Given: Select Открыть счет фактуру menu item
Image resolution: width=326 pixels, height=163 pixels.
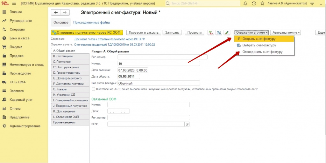Looking at the screenshot, I should pos(264,39).
